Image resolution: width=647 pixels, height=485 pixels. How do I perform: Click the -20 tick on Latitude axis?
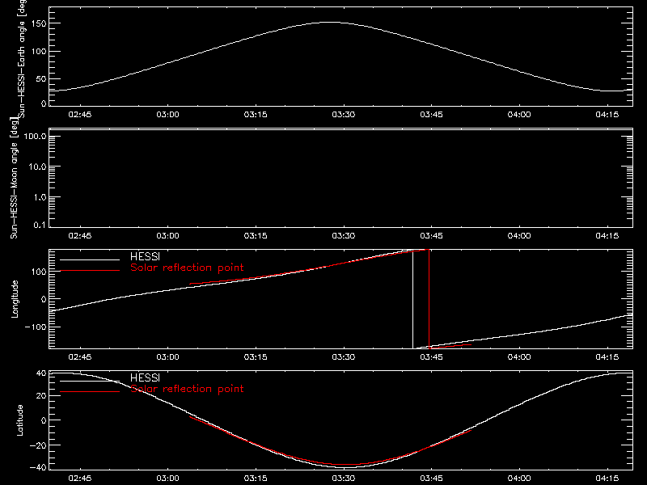[x=38, y=445]
